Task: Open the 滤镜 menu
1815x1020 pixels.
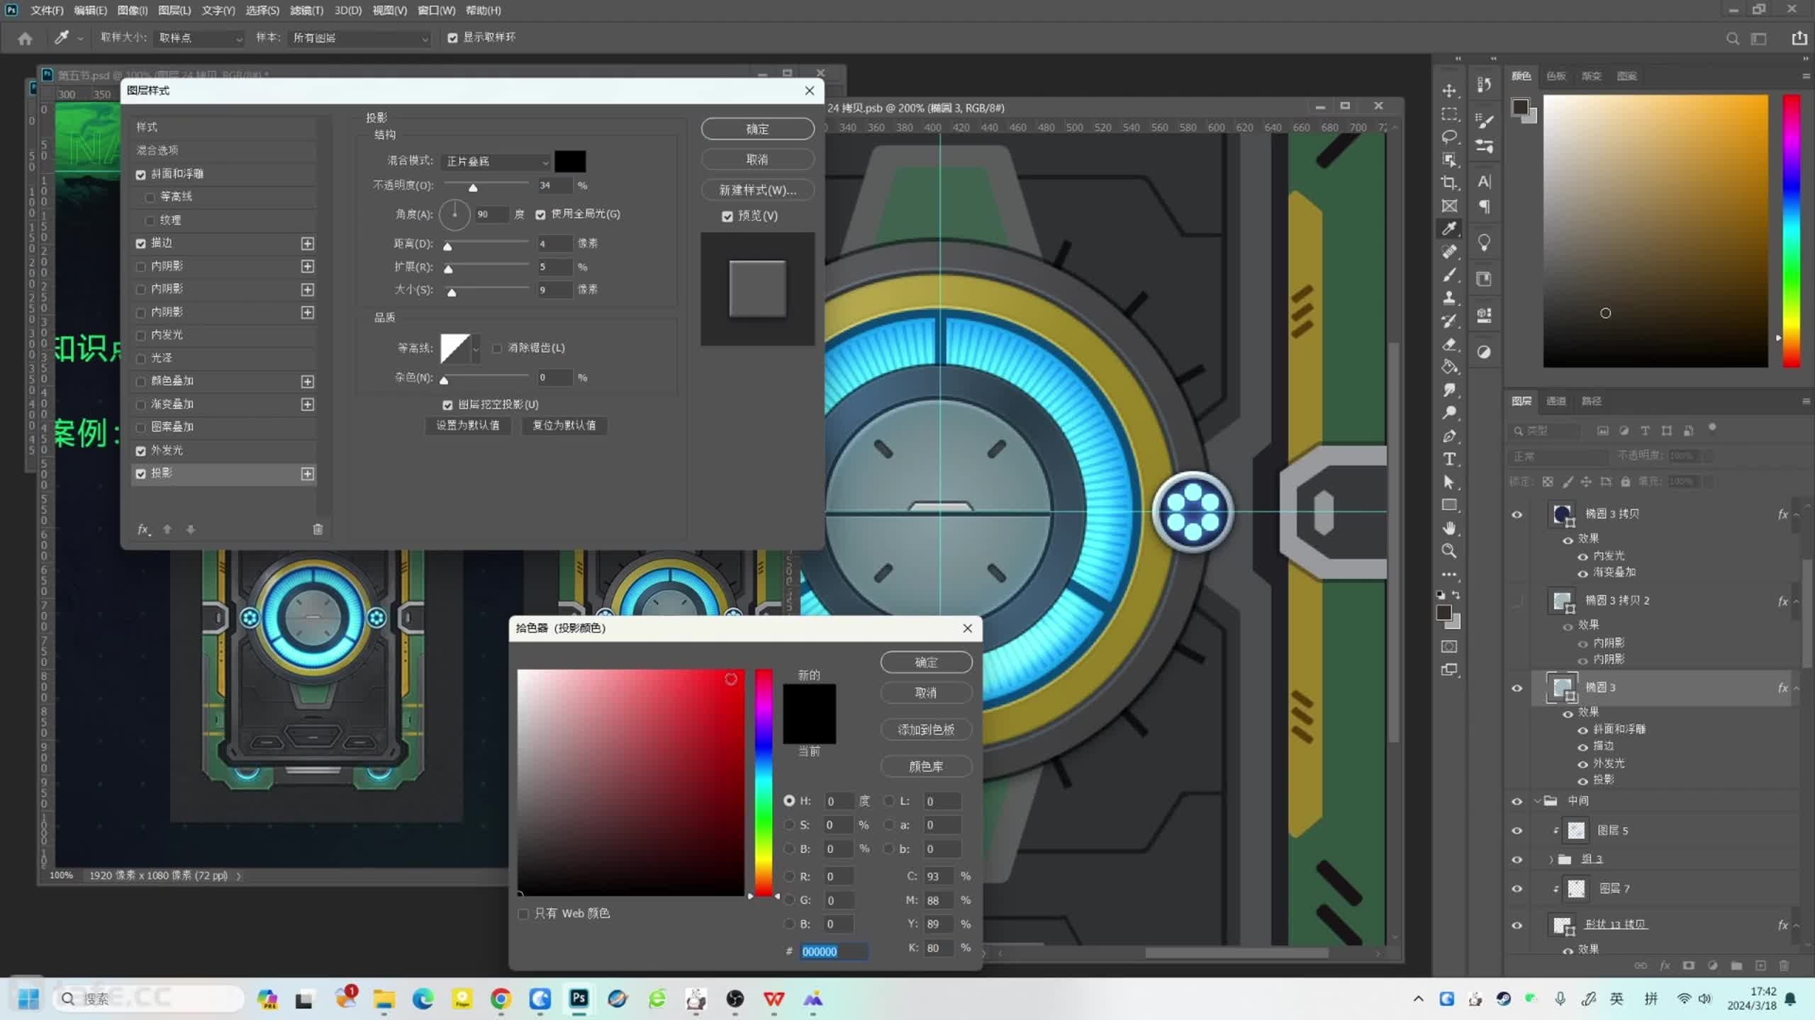Action: [306, 11]
